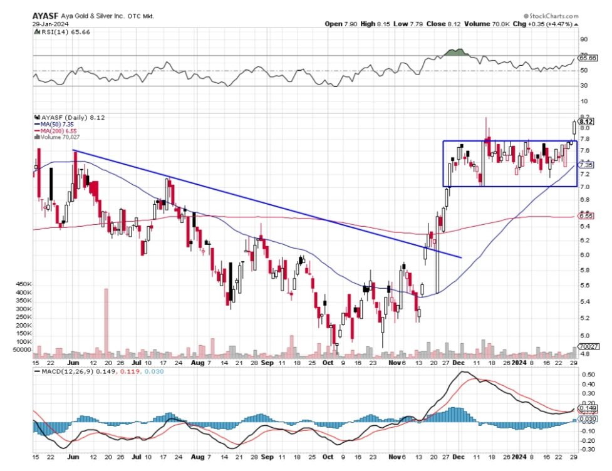Click the OTC Mkt. exchange label
This screenshot has height=471, width=612.
click(141, 16)
